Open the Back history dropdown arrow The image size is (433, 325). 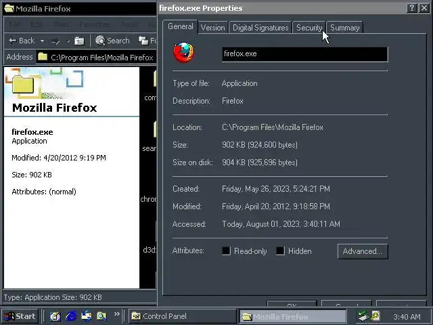[42, 41]
